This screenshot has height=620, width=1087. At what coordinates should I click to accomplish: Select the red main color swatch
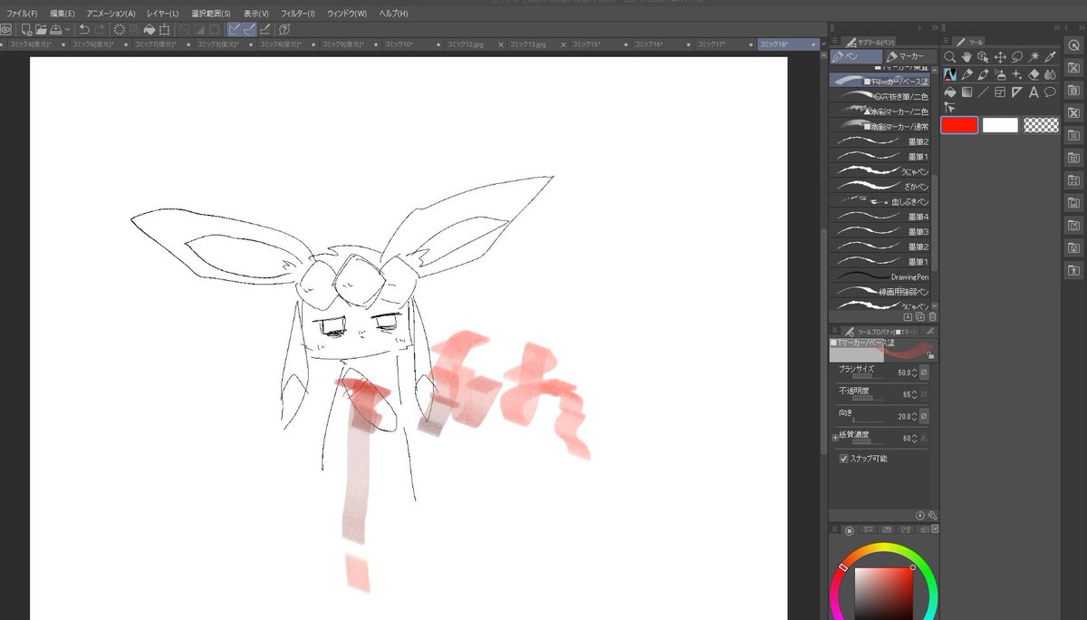pos(959,125)
